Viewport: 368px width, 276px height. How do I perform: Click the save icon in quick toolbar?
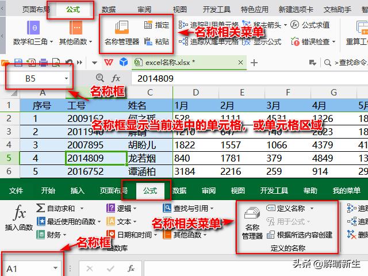18,63
